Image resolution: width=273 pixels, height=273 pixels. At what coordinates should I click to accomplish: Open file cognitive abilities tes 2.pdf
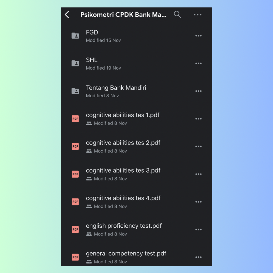pyautogui.click(x=123, y=143)
